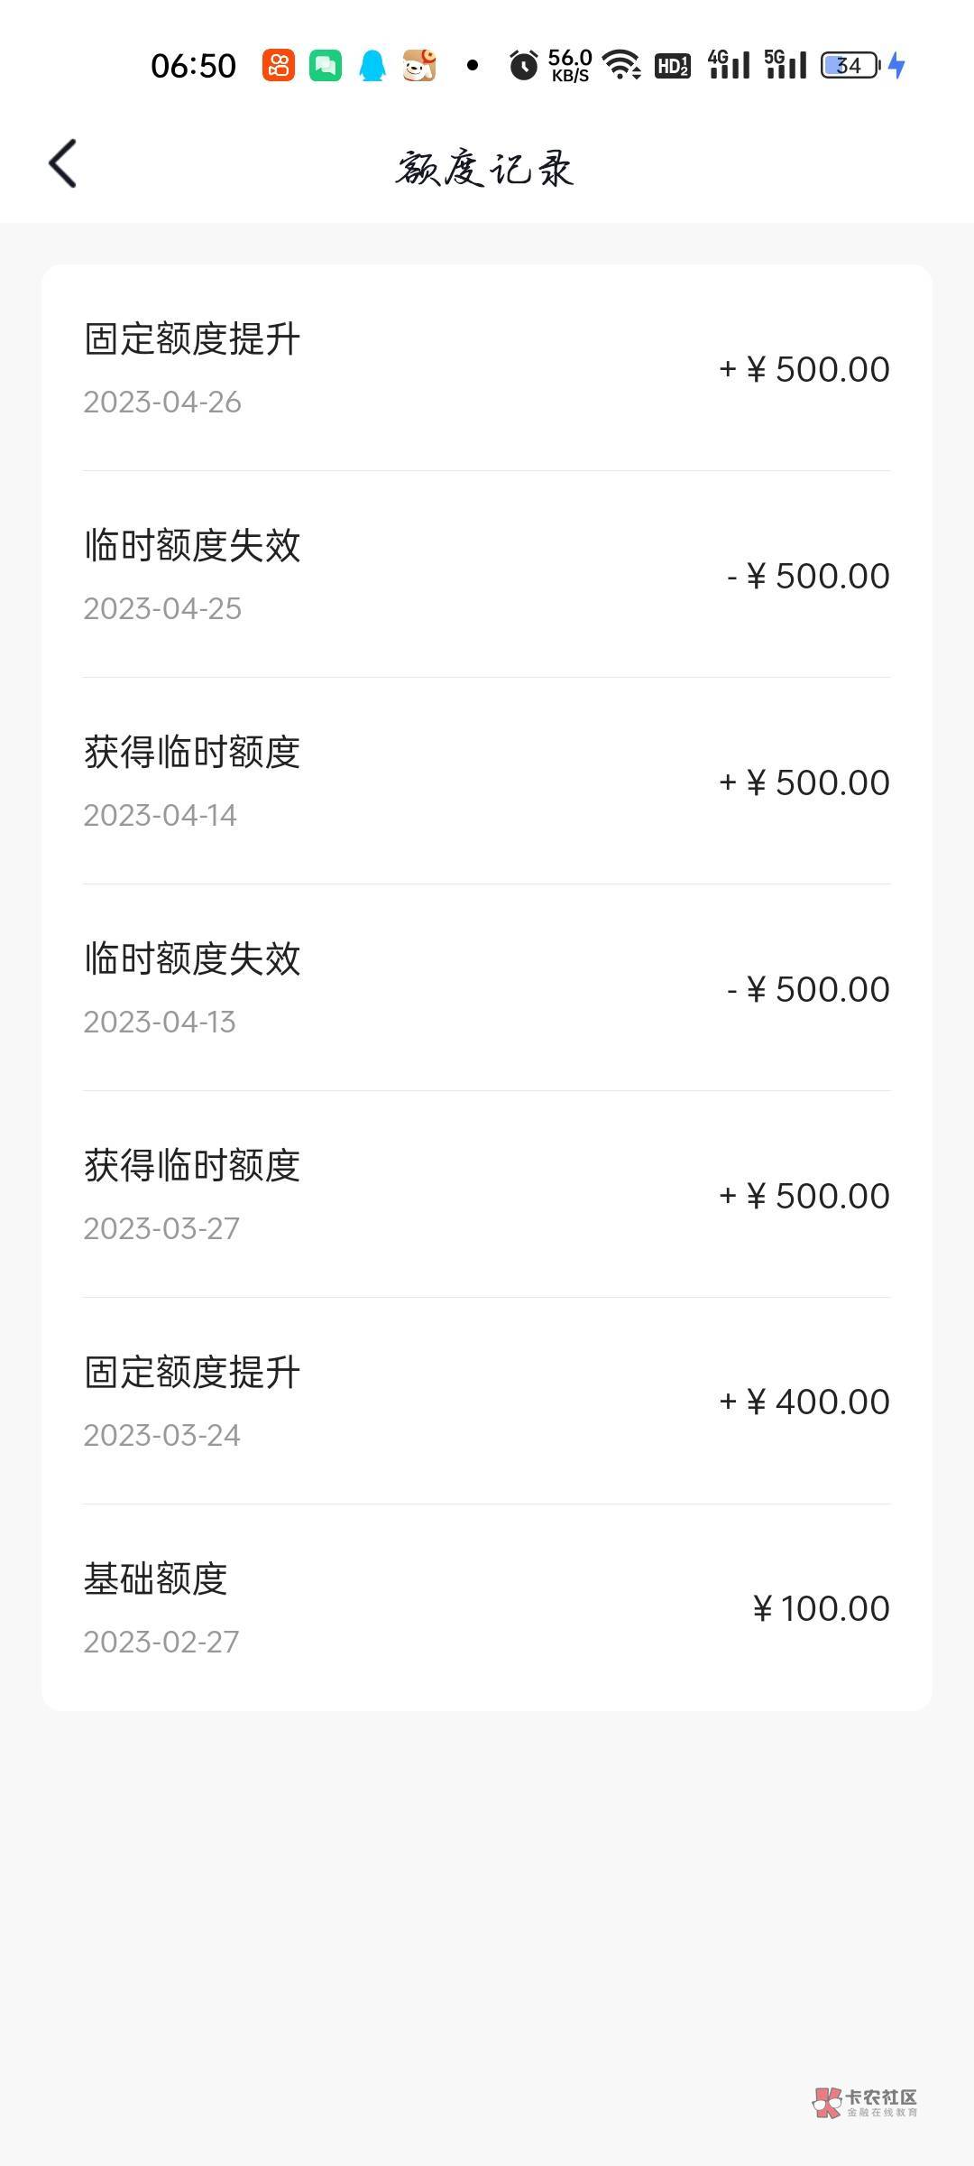Tap the 额度记录 page title
Viewport: 974px width, 2166px height.
click(x=485, y=169)
